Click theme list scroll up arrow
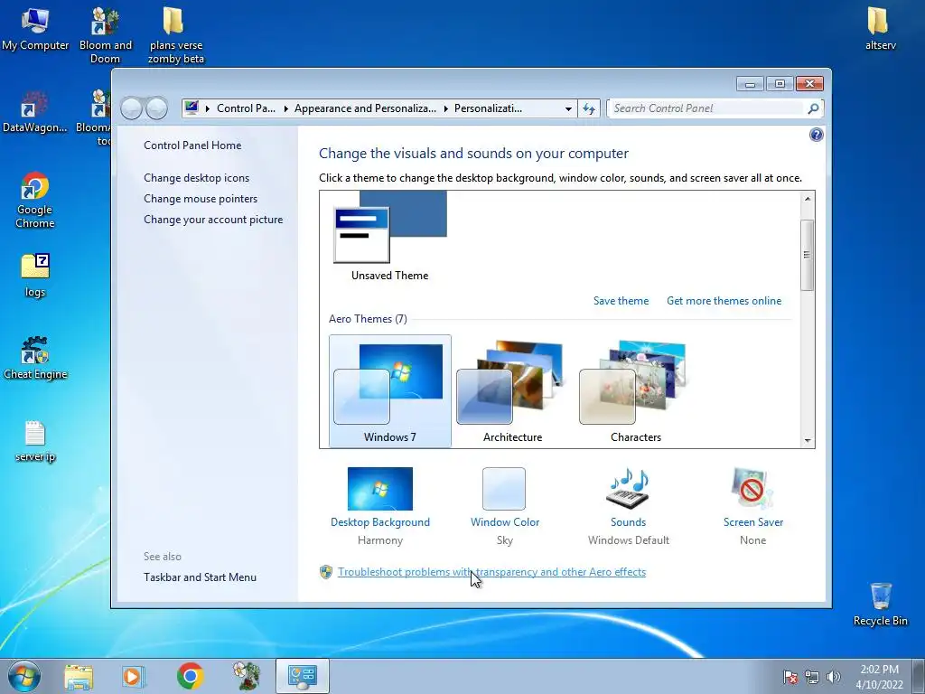 tap(808, 199)
